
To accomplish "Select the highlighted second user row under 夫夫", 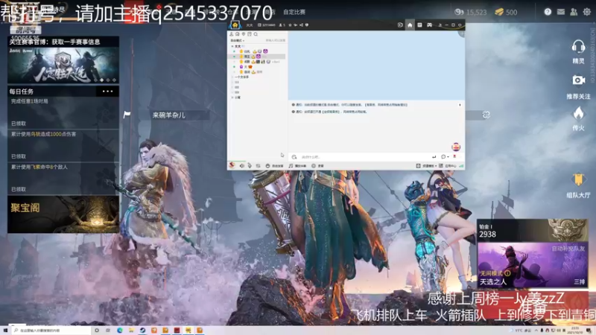I will [257, 57].
